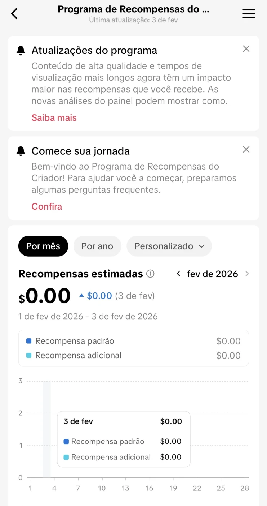The height and width of the screenshot is (506, 267).
Task: Go to previous month arrow
Action: (x=178, y=274)
